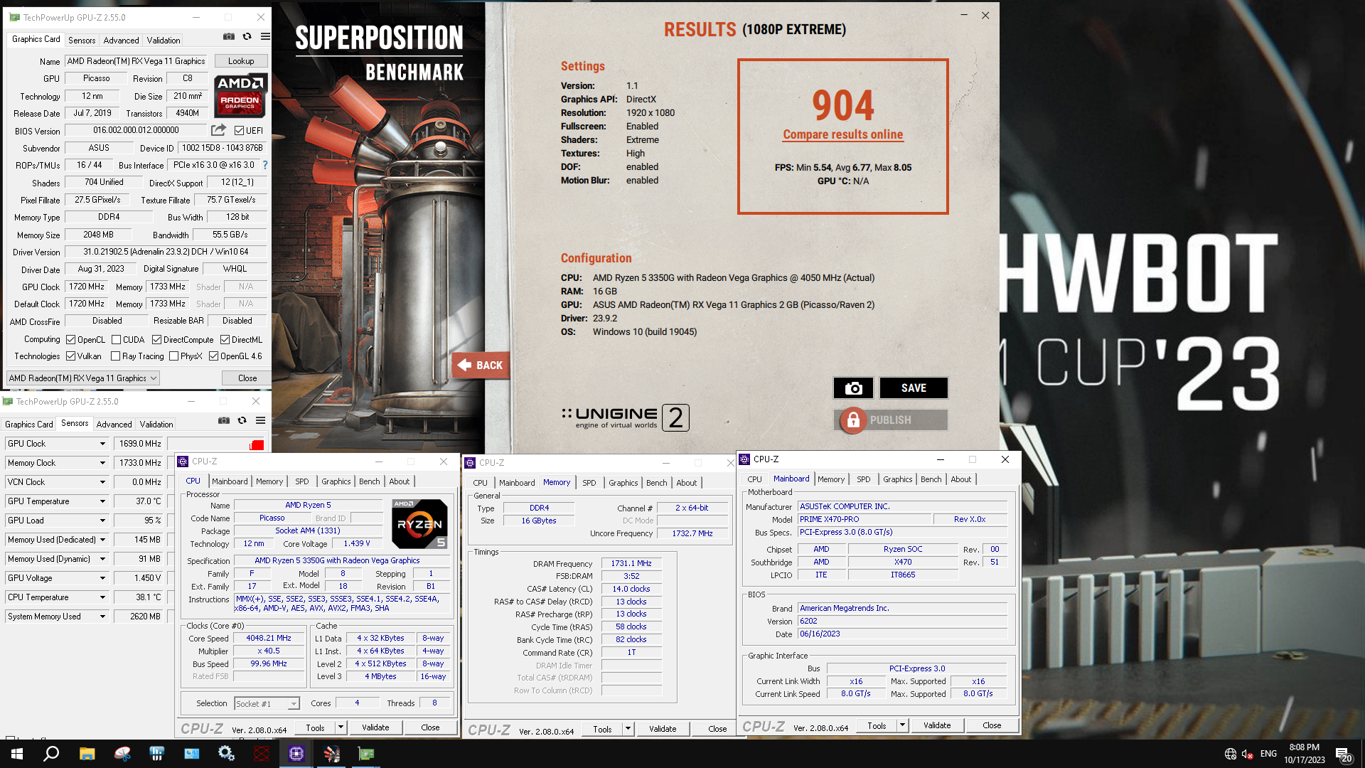Toggle the Vulkan checkbox
1365x768 pixels.
(x=71, y=356)
